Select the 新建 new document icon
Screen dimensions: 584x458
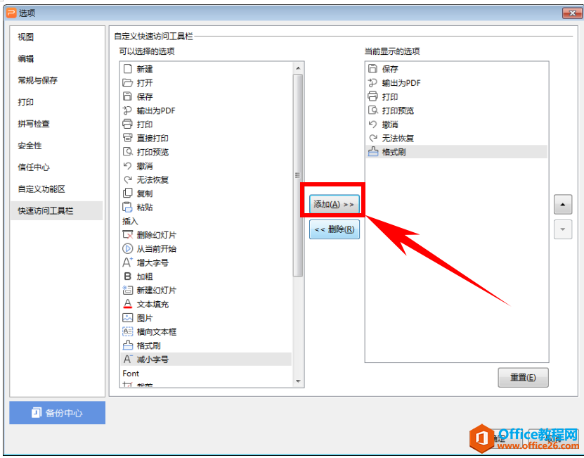point(127,69)
